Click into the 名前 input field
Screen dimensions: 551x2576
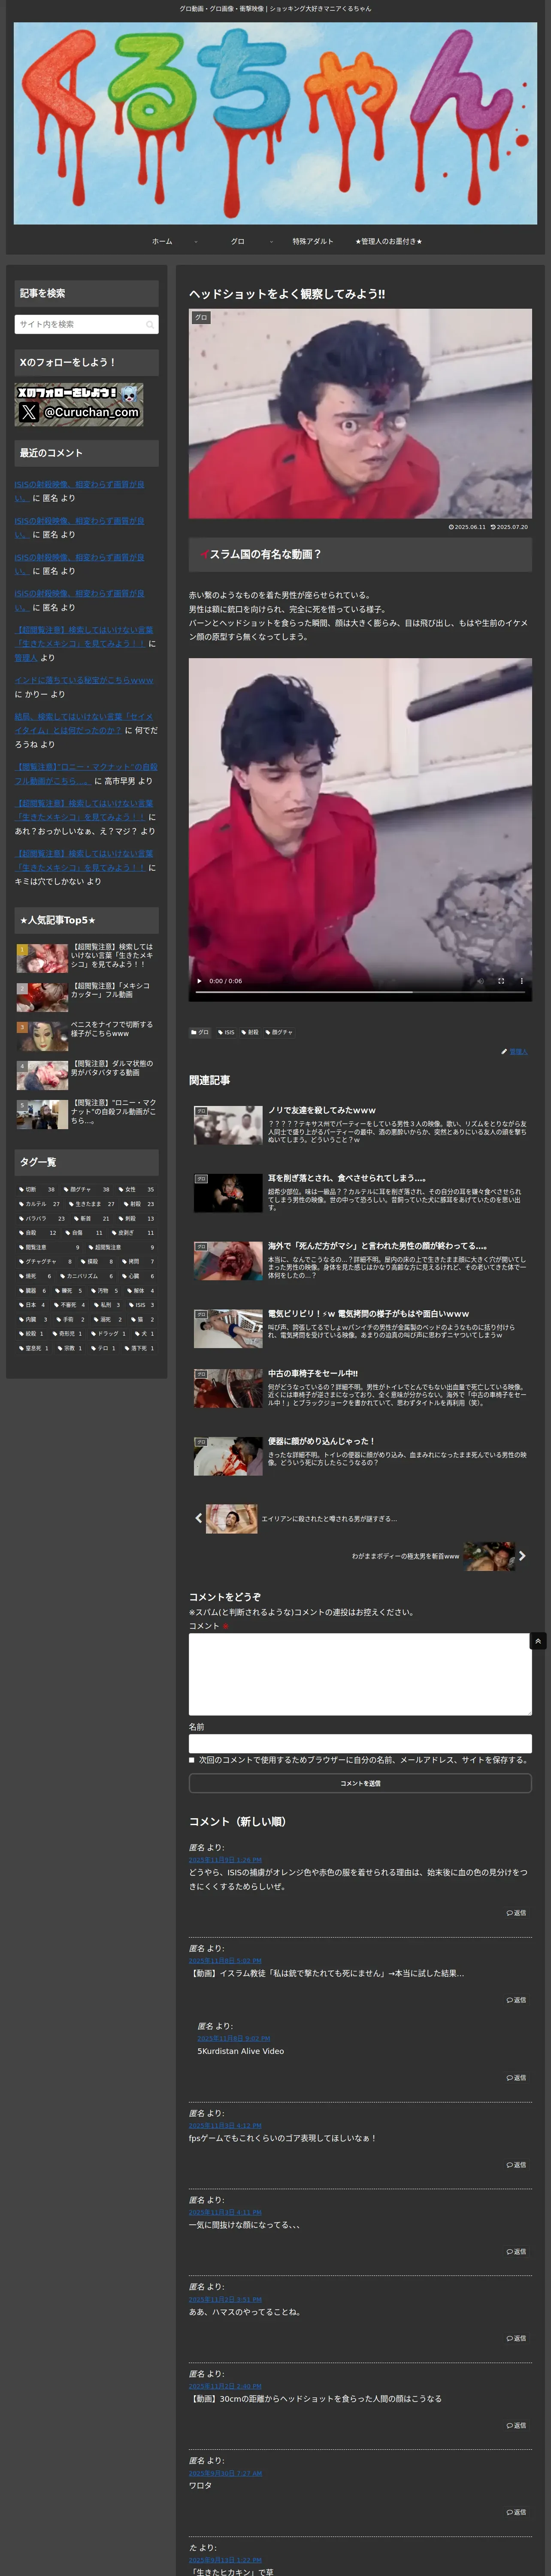[x=360, y=1744]
